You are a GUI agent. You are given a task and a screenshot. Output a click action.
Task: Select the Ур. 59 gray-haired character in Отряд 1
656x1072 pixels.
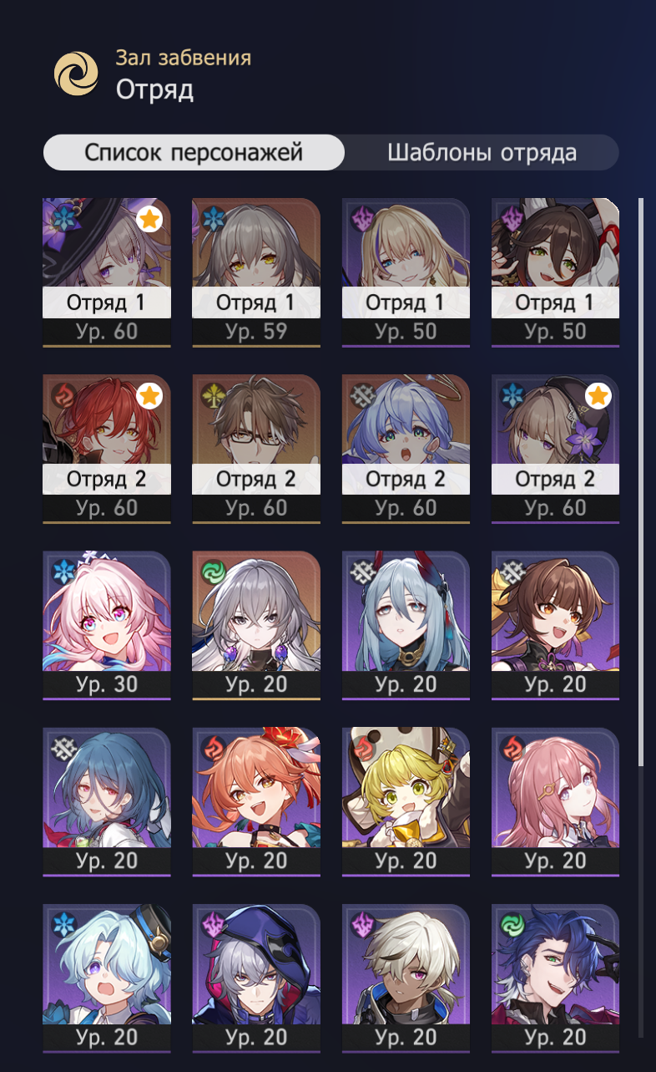(256, 272)
